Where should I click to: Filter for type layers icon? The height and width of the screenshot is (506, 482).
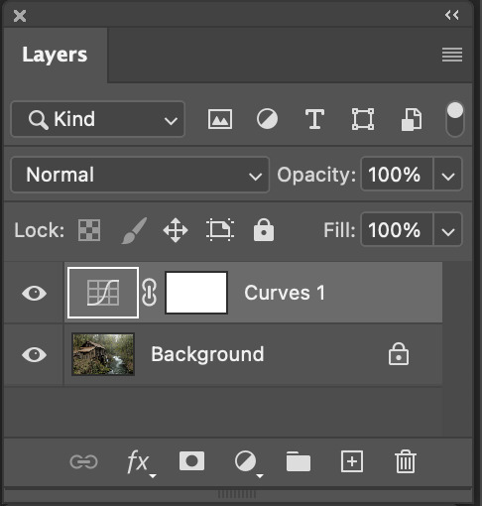click(x=314, y=119)
